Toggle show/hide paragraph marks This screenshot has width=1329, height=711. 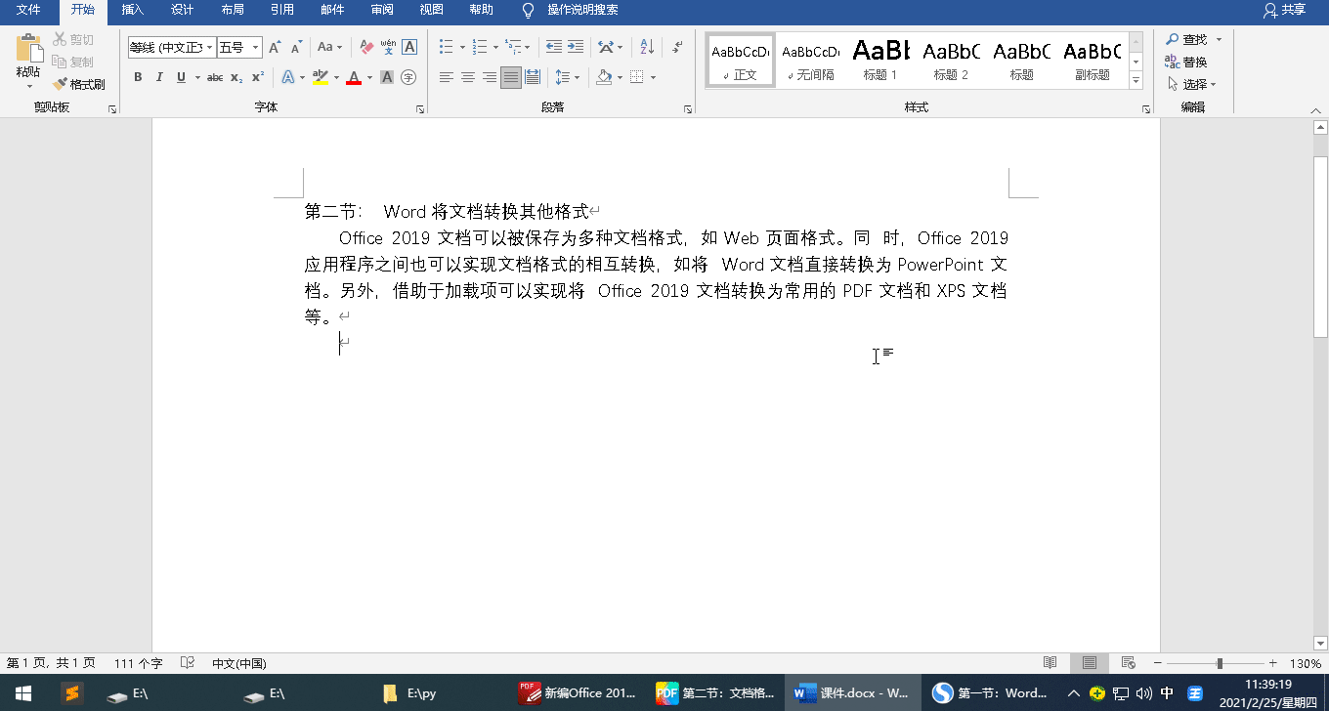[678, 47]
